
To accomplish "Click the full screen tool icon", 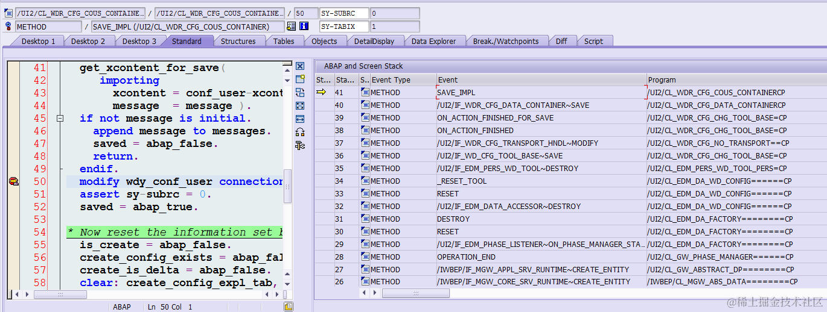I will (300, 105).
